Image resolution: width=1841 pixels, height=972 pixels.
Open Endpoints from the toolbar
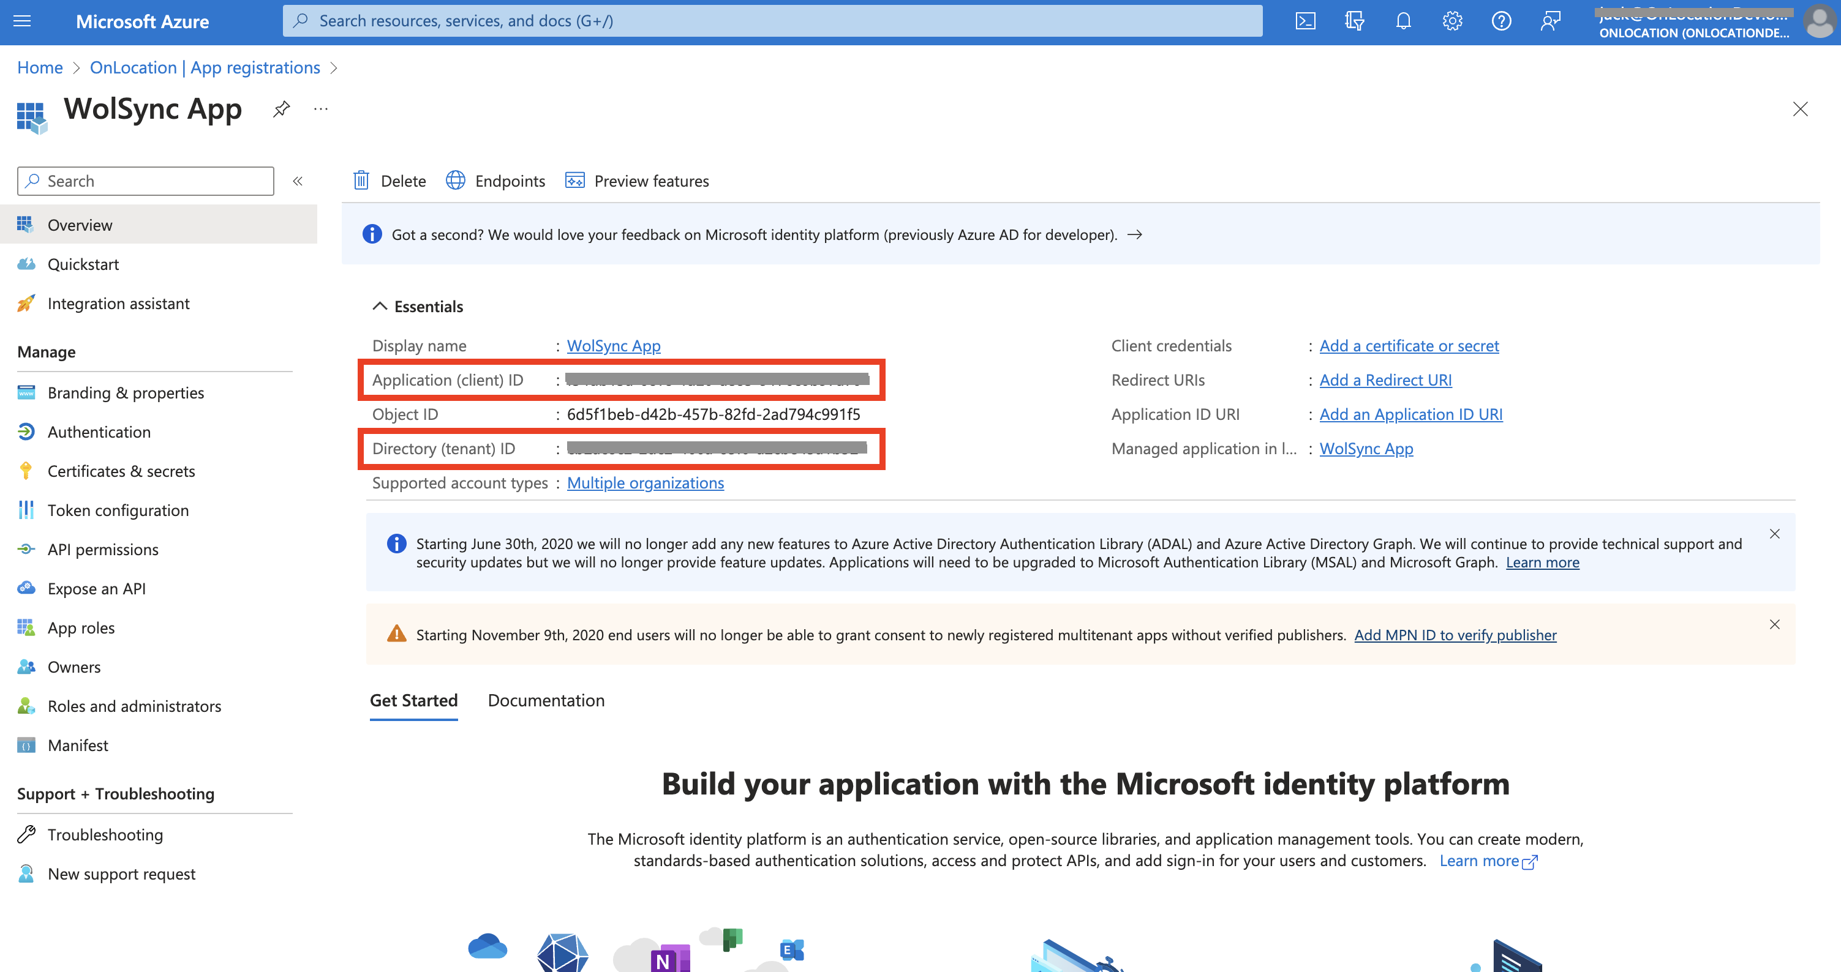tap(495, 181)
